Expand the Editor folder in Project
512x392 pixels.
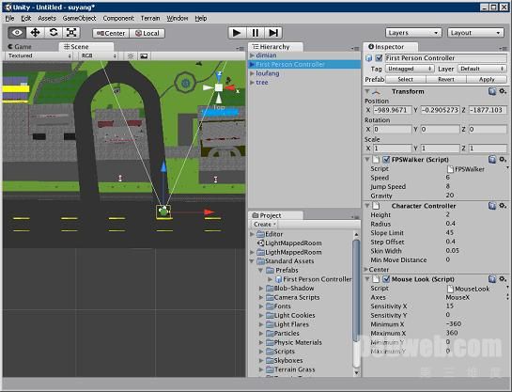tap(252, 234)
